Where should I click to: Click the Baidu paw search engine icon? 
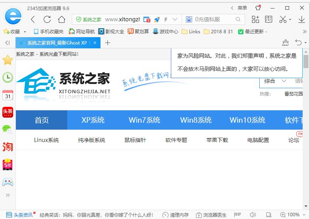click(x=189, y=19)
